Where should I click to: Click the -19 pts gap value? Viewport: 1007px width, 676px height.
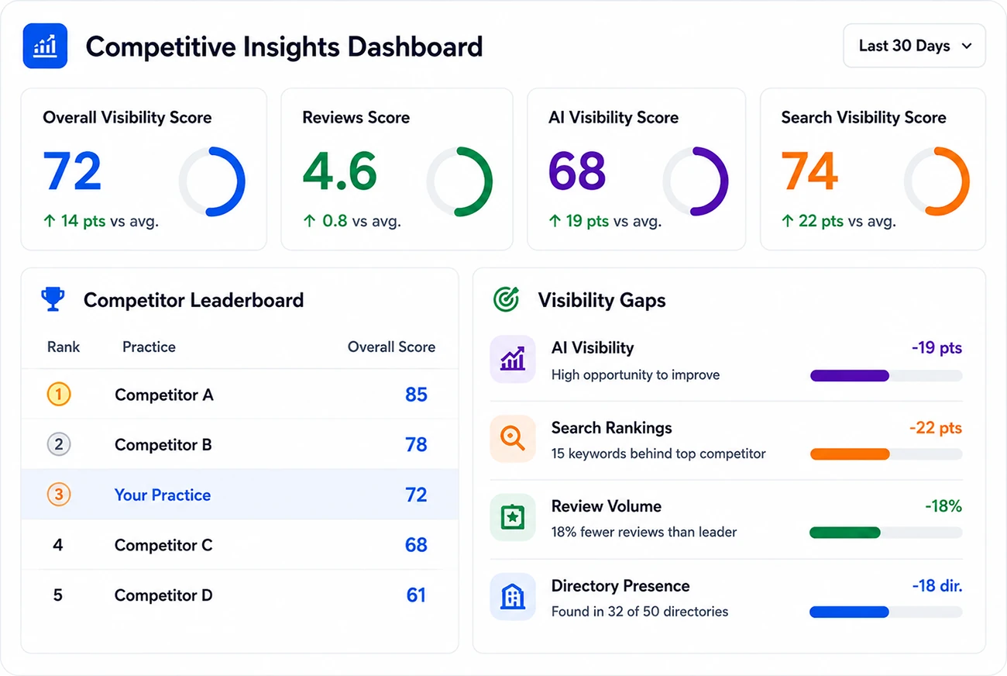937,348
